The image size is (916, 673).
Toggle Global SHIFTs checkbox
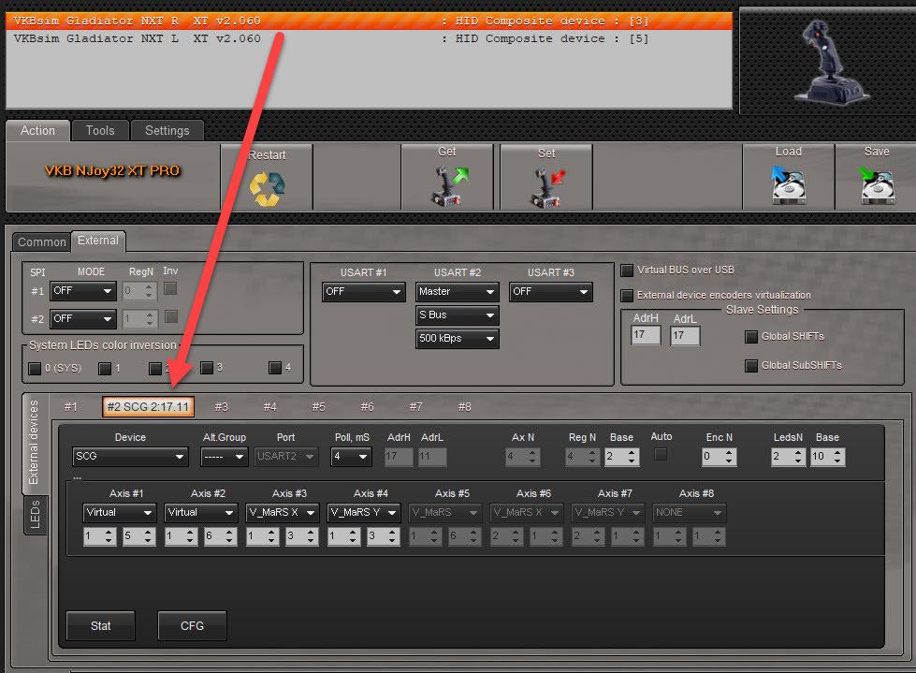pos(751,337)
